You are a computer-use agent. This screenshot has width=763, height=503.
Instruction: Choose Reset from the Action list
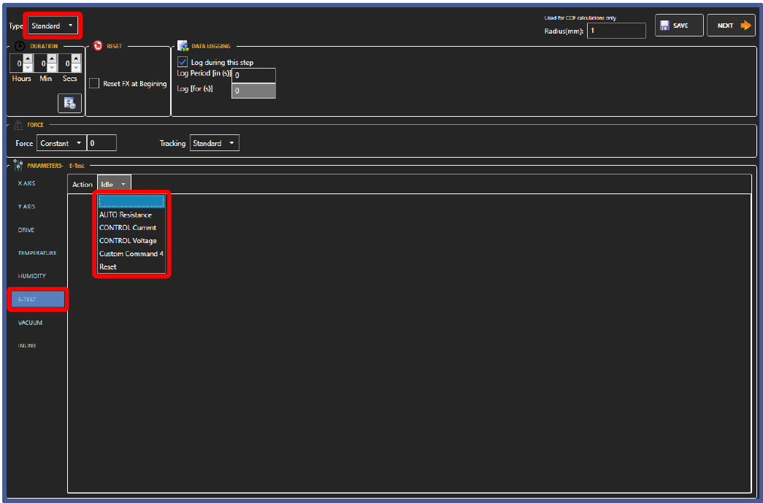[x=131, y=267]
